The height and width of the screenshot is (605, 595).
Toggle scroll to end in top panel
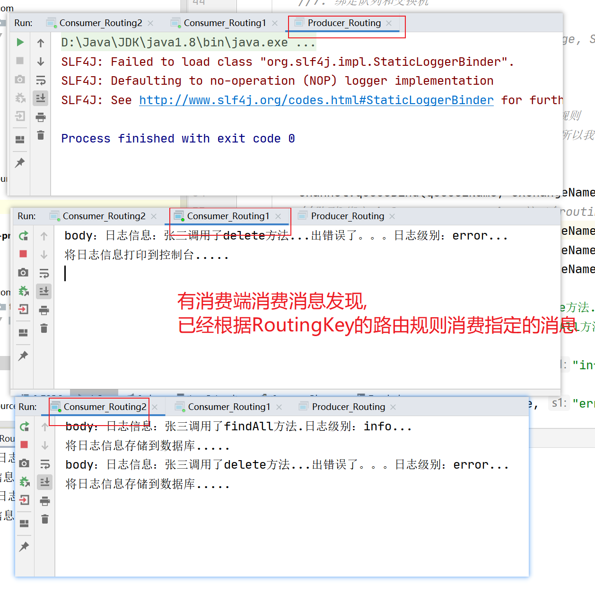point(41,98)
